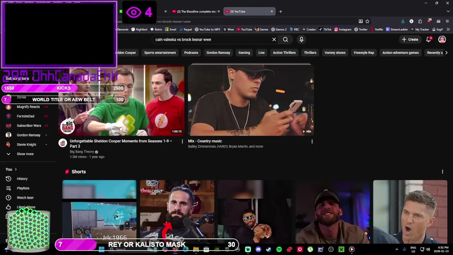This screenshot has width=453, height=255.
Task: Activate voice search microphone icon
Action: [x=302, y=40]
